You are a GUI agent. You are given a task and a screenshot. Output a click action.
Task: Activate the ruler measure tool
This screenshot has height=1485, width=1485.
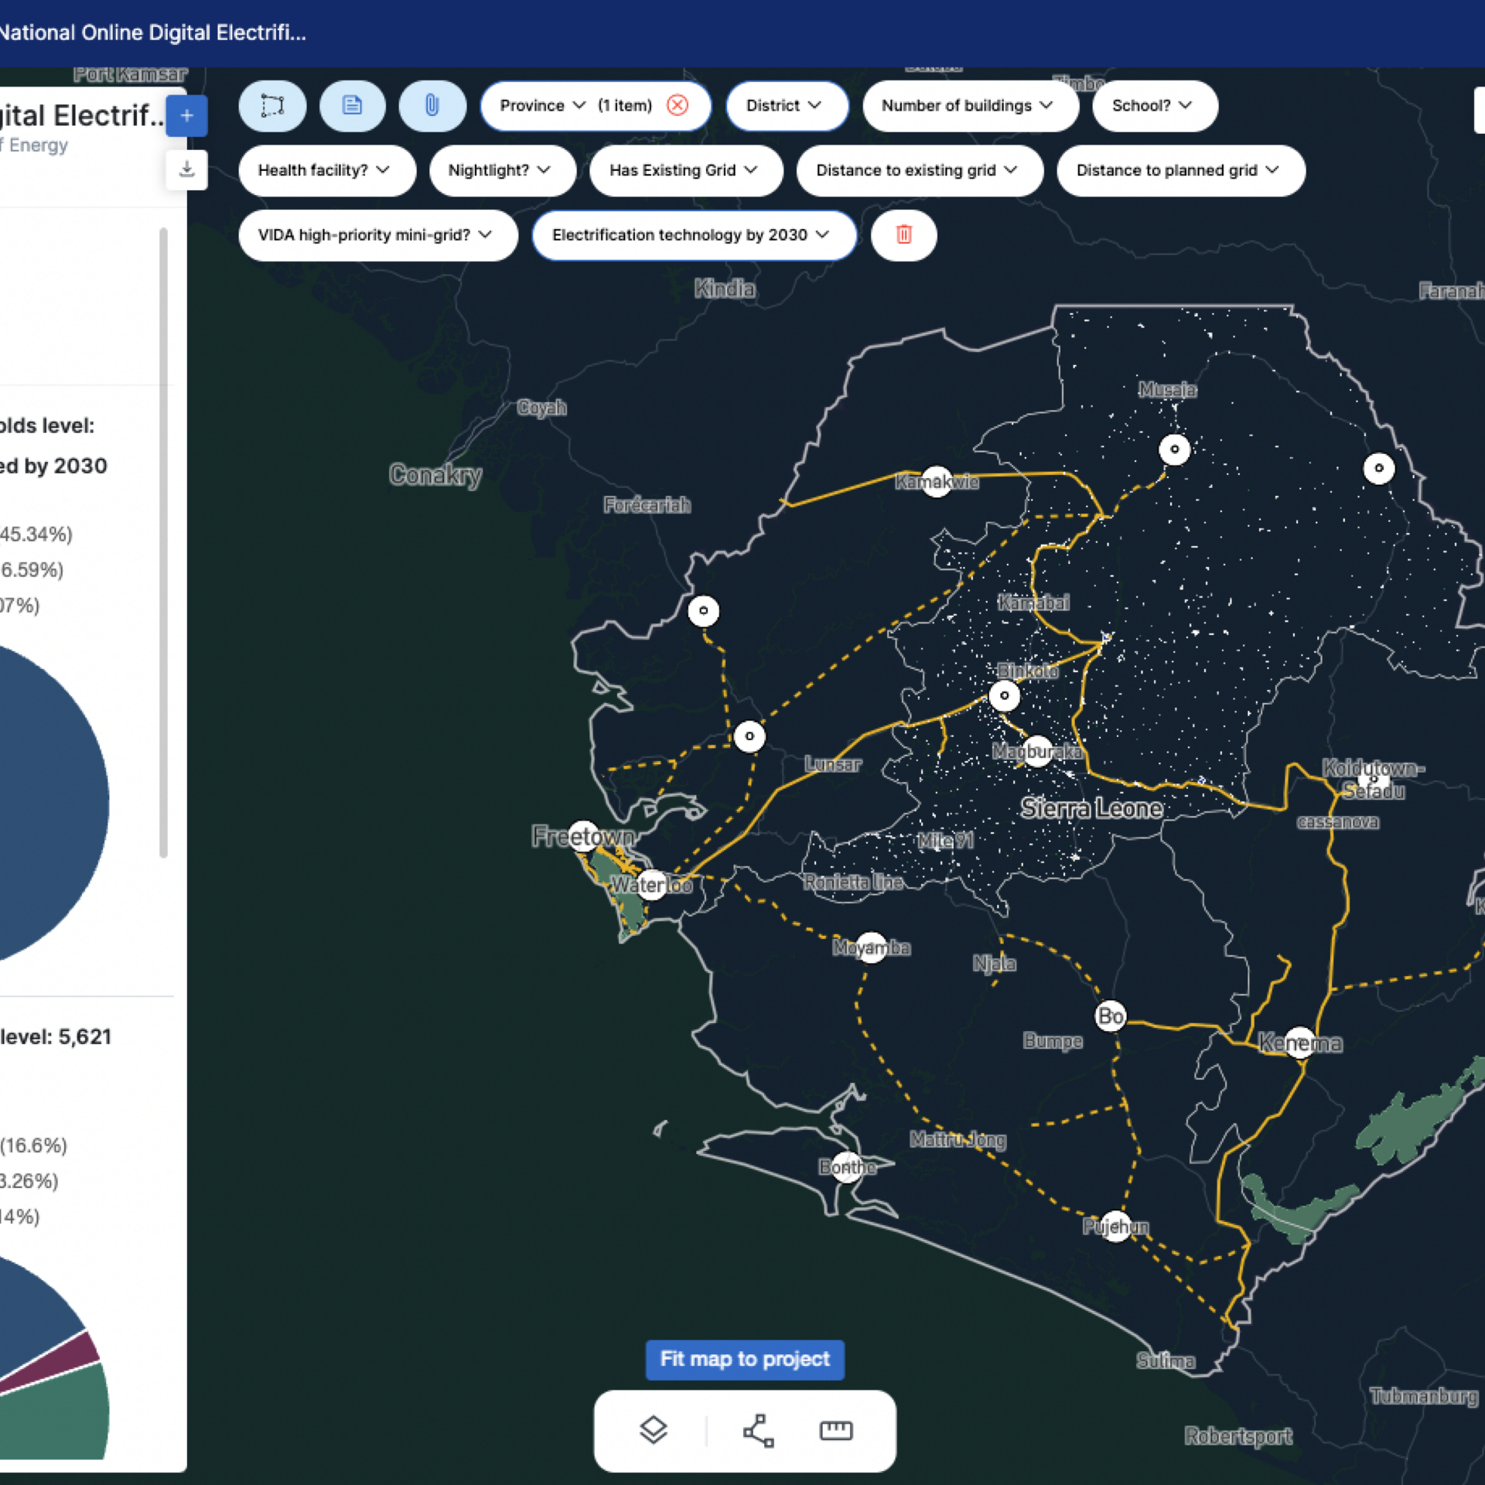click(x=835, y=1430)
